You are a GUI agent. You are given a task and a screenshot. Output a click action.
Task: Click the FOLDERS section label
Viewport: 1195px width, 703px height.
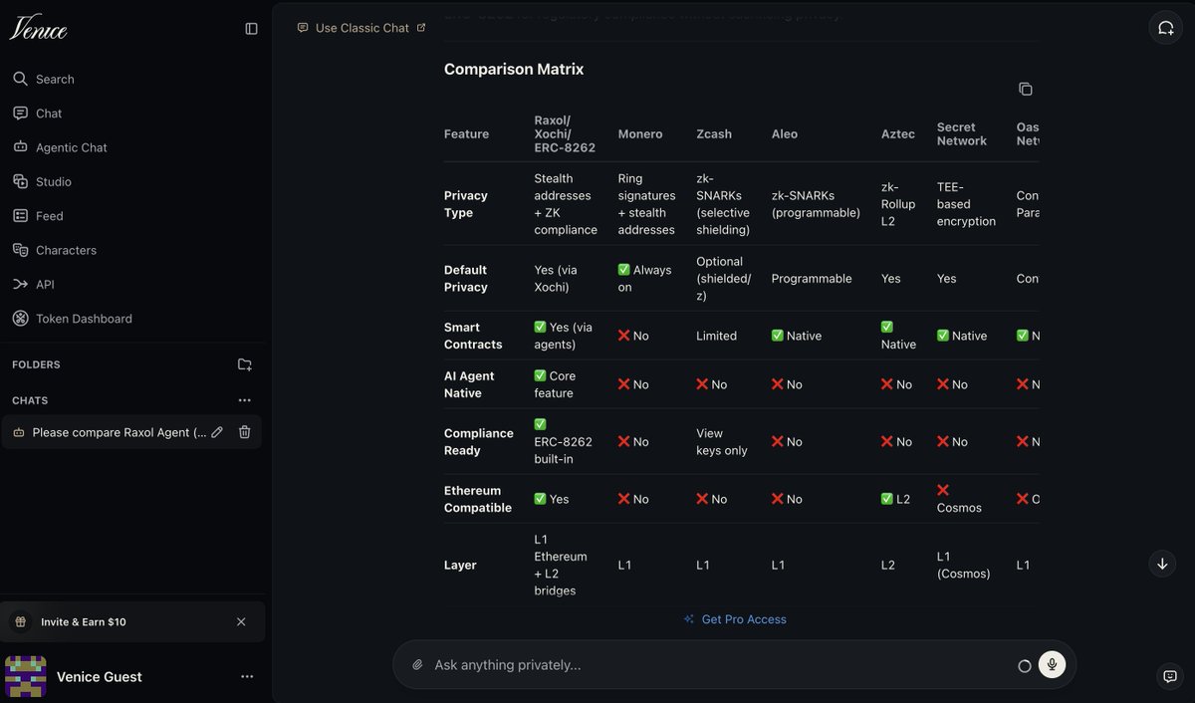pos(36,364)
